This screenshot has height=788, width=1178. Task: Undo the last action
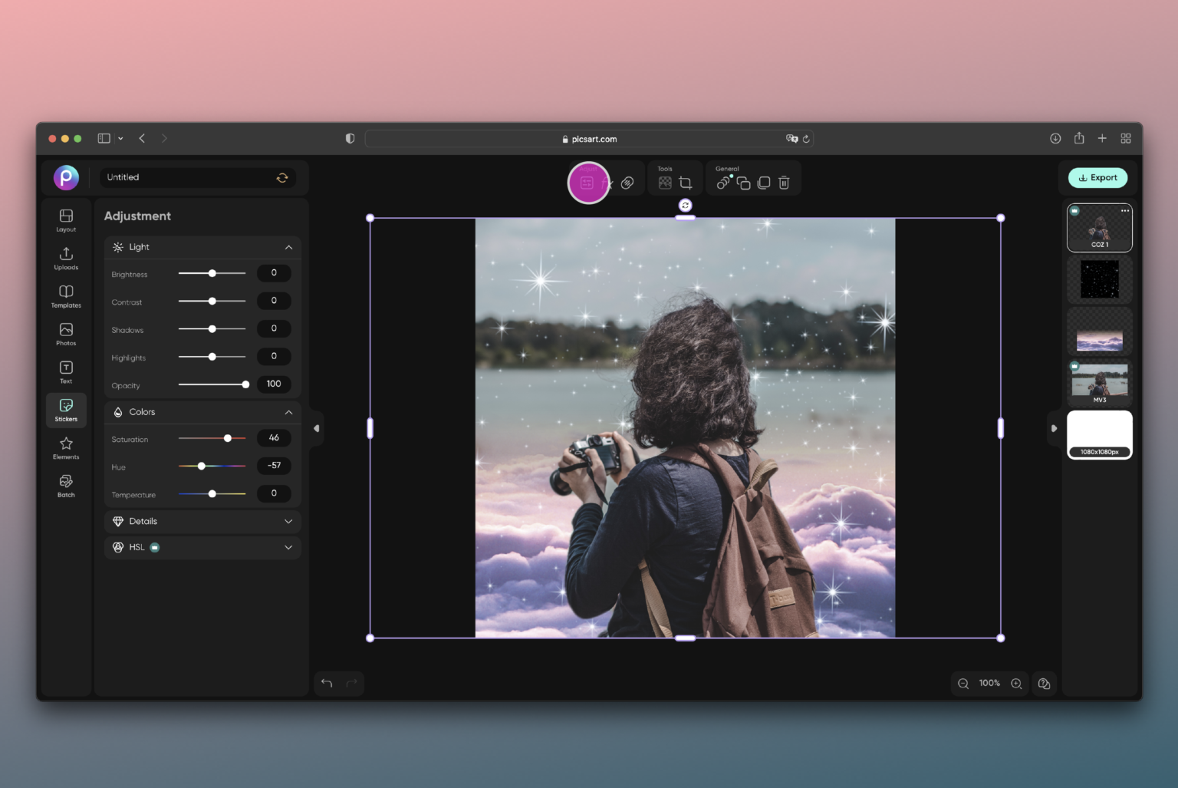click(x=326, y=683)
